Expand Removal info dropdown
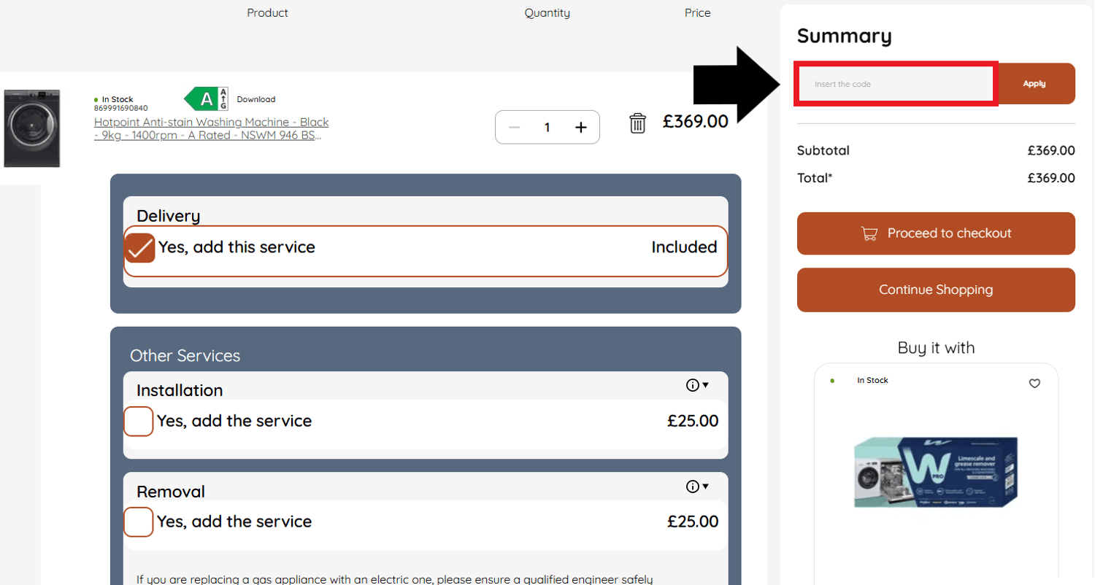Screen dimensions: 1095x585 click(x=698, y=487)
